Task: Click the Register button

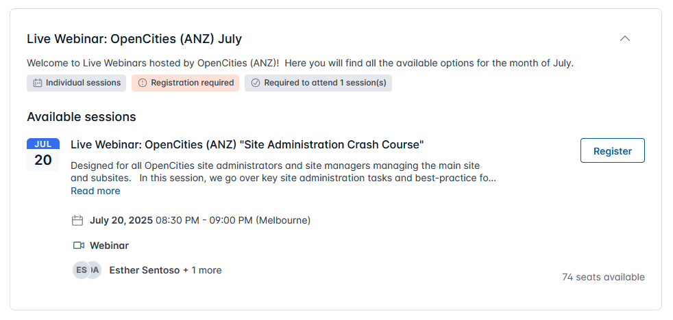Action: point(612,150)
